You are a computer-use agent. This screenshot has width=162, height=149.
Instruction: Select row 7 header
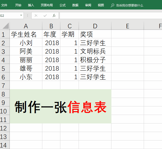5,85
